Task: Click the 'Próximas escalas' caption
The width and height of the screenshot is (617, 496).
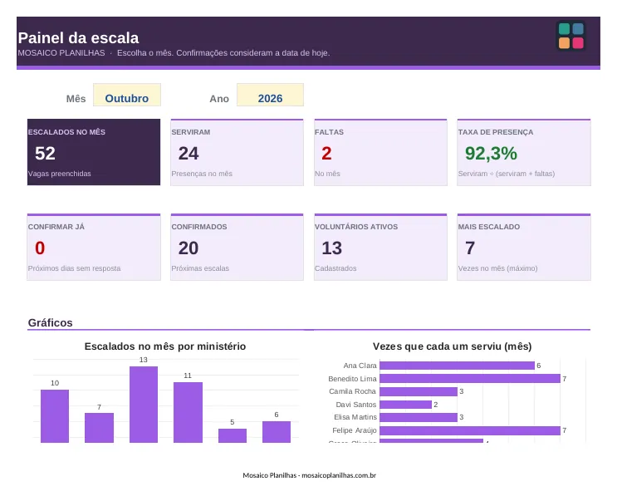Action: point(200,268)
